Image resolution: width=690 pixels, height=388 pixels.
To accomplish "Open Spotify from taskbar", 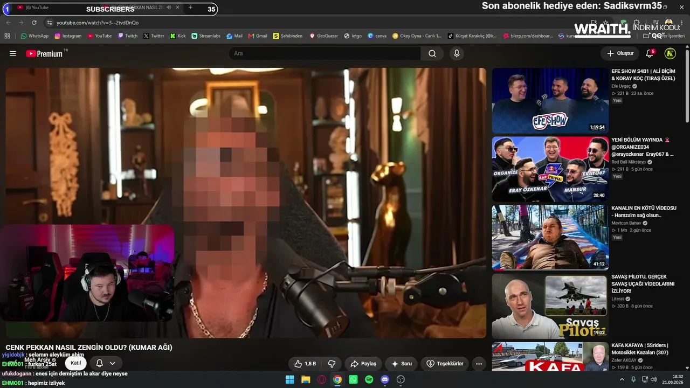I will (369, 379).
